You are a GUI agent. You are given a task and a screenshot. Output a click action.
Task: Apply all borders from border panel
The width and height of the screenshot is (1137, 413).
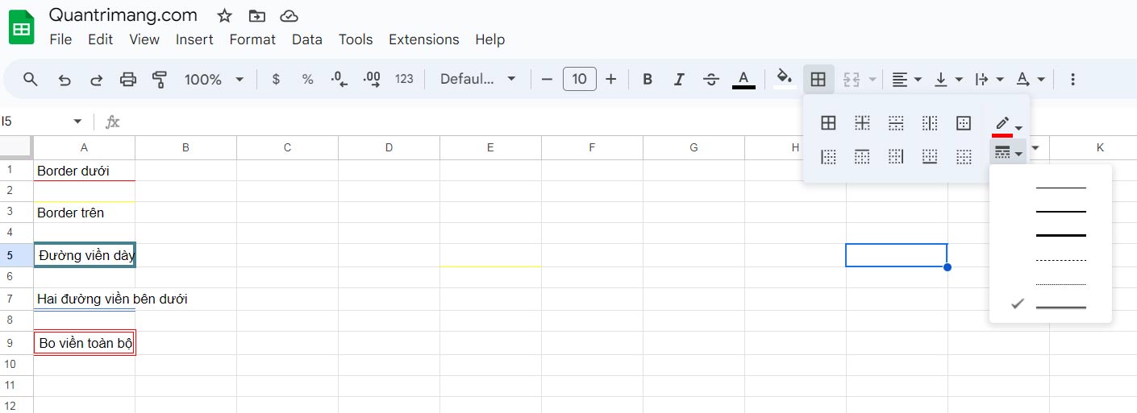pos(828,123)
